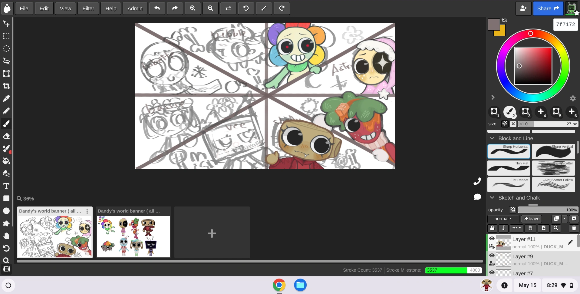Toggle Layer #11 visibility

(492, 238)
